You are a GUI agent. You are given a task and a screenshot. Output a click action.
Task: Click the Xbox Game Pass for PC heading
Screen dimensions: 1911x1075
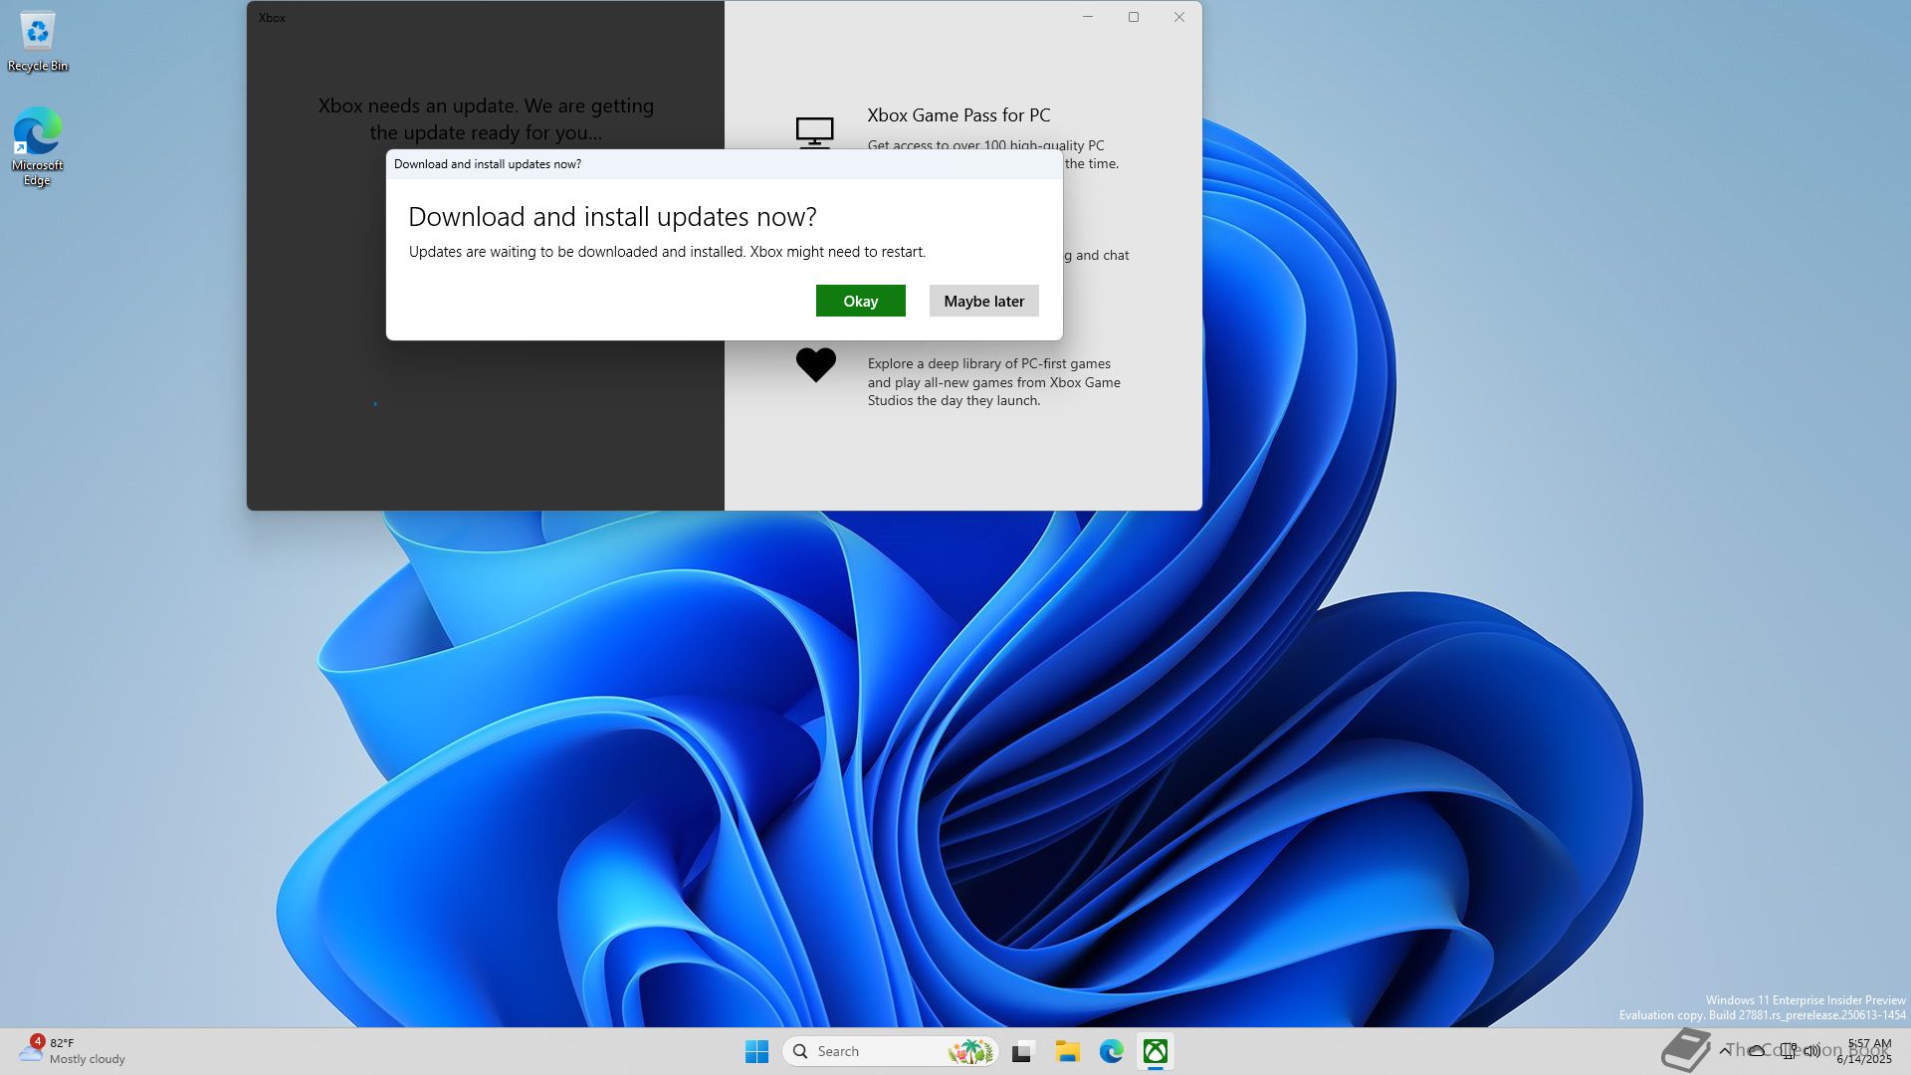tap(957, 115)
